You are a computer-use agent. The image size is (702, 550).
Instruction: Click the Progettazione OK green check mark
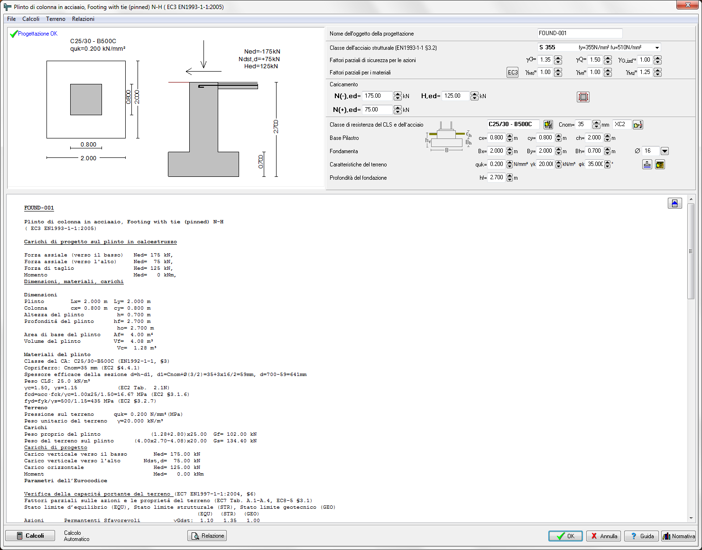point(14,34)
